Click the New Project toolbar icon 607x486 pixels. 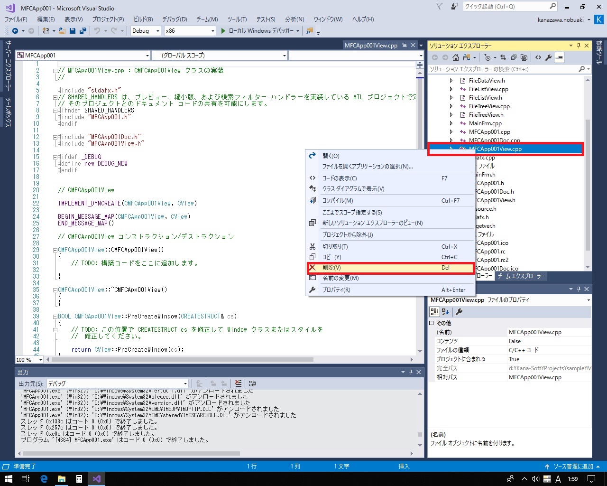point(46,31)
